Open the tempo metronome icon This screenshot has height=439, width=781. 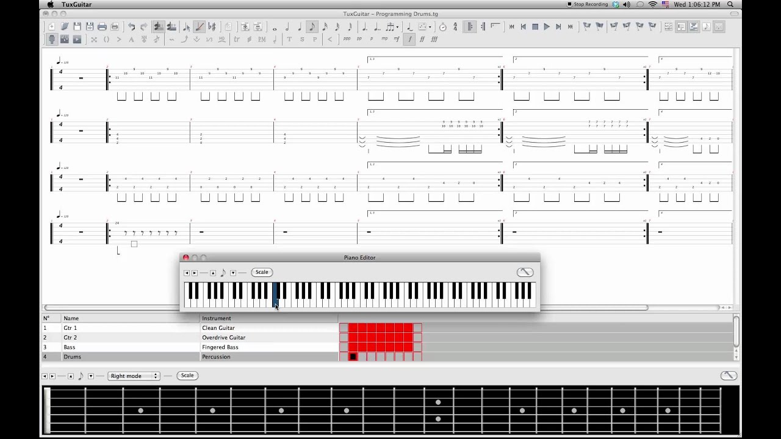coord(442,27)
